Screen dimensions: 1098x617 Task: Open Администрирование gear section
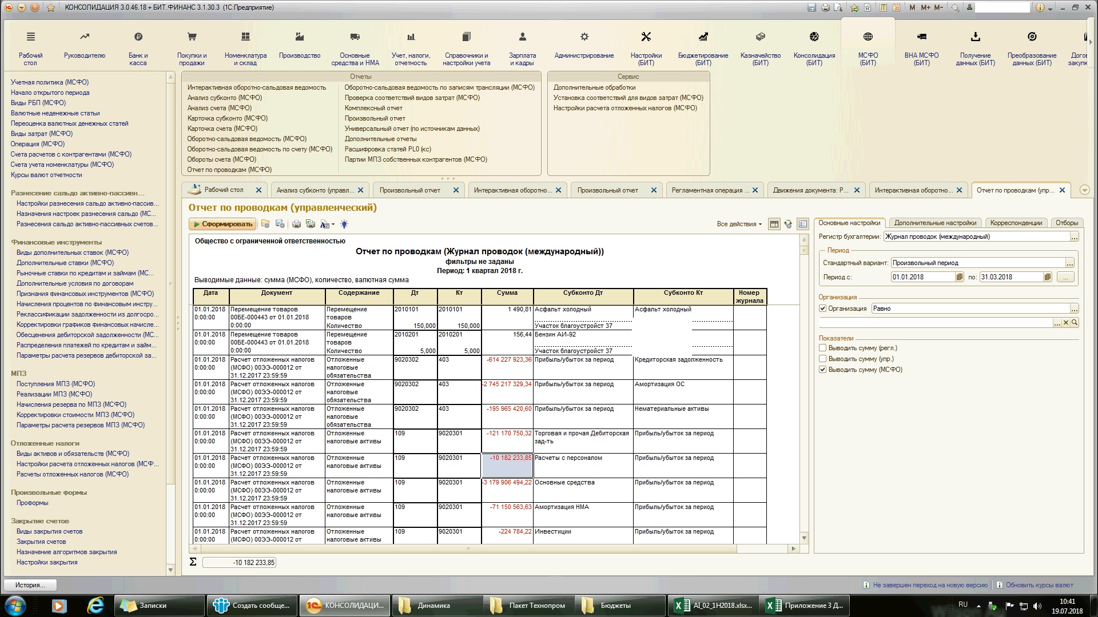pyautogui.click(x=584, y=37)
